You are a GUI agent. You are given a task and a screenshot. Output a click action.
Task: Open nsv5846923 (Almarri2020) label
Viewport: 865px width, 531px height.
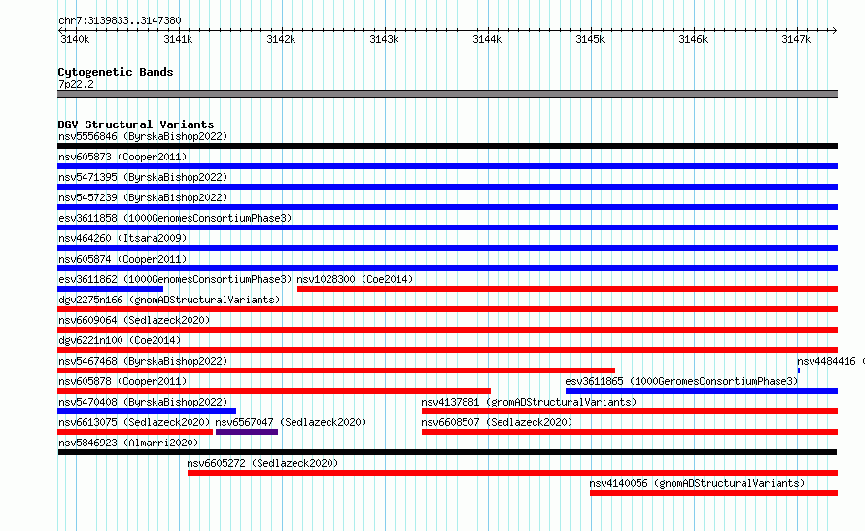pos(128,442)
